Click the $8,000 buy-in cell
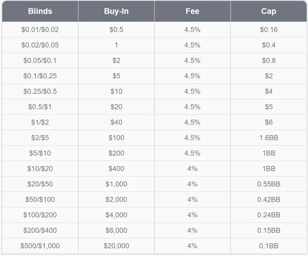Screen dimensions: 308x256 [116, 230]
